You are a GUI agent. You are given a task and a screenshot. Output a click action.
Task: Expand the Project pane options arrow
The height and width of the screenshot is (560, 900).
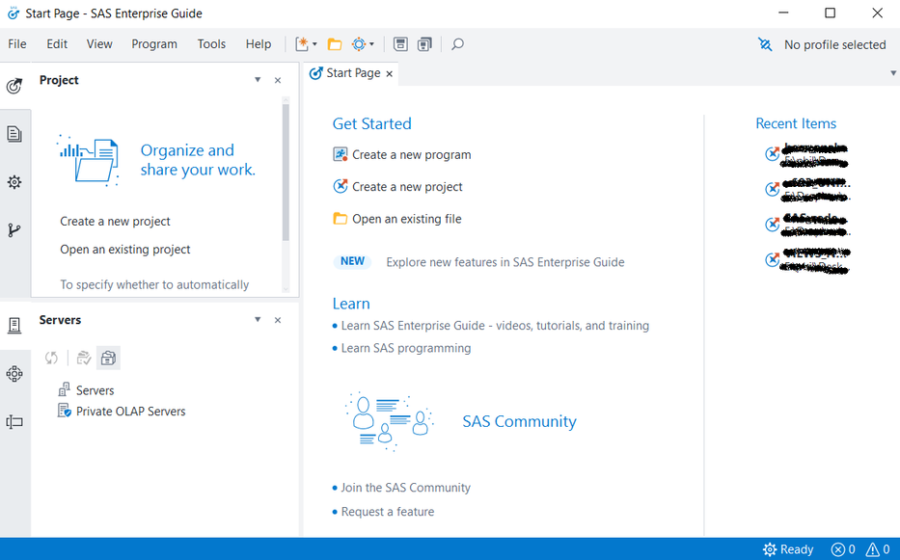tap(258, 80)
